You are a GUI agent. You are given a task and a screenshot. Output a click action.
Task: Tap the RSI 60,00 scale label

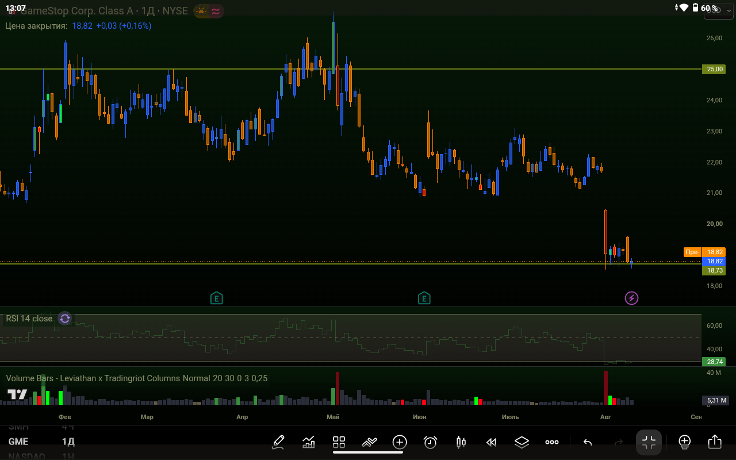click(714, 325)
